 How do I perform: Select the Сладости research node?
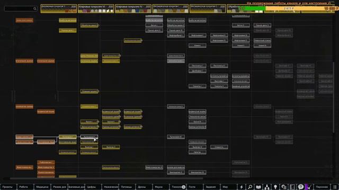219,147
